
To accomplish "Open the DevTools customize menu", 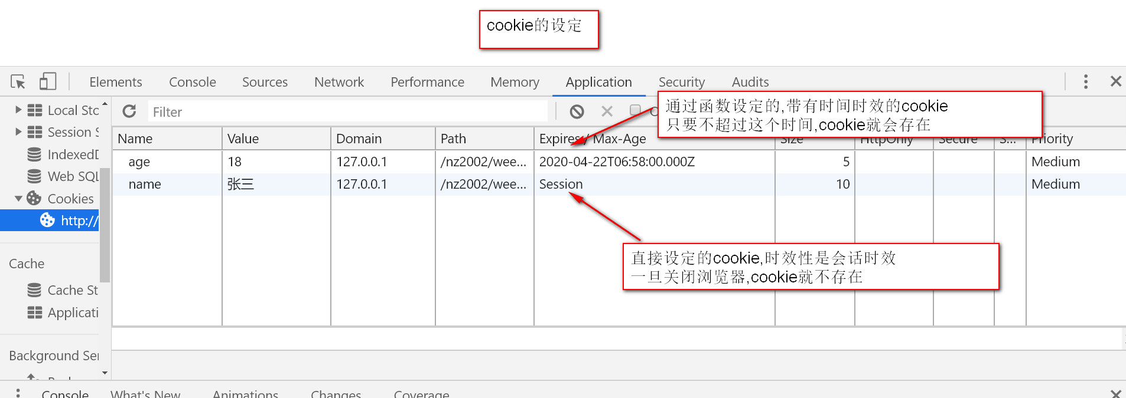I will pos(1085,82).
